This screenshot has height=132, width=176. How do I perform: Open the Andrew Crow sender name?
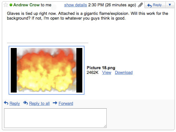point(26,5)
